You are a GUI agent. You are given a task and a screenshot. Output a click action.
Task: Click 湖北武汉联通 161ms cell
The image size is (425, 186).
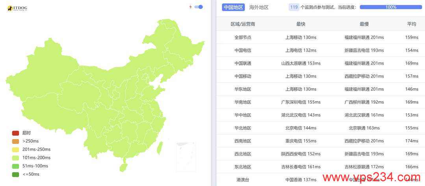(364, 115)
